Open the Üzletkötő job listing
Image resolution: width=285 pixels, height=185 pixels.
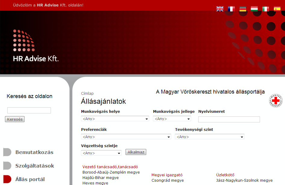pos(225,175)
